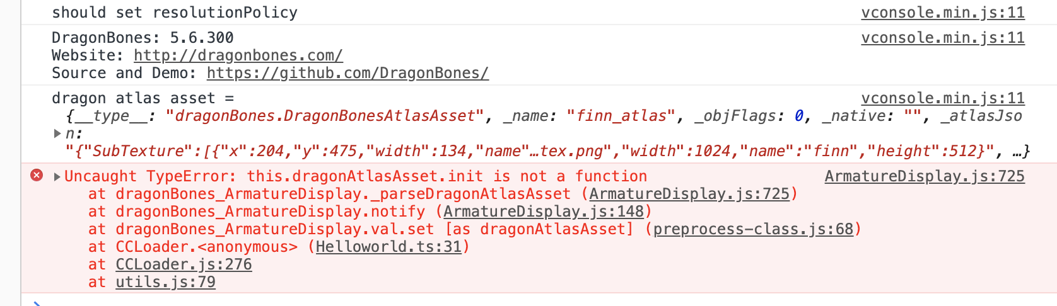Image resolution: width=1057 pixels, height=306 pixels.
Task: Open CCLoader.js:276 stack frame link
Action: click(x=184, y=264)
